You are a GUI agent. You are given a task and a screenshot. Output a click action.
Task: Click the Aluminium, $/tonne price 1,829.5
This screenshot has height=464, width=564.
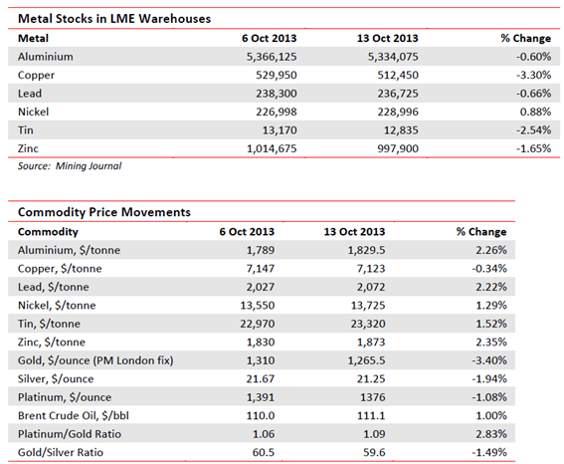[366, 250]
